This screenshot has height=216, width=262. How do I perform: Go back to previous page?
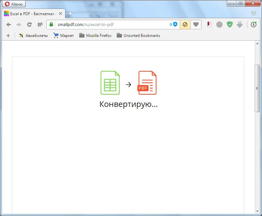point(9,25)
